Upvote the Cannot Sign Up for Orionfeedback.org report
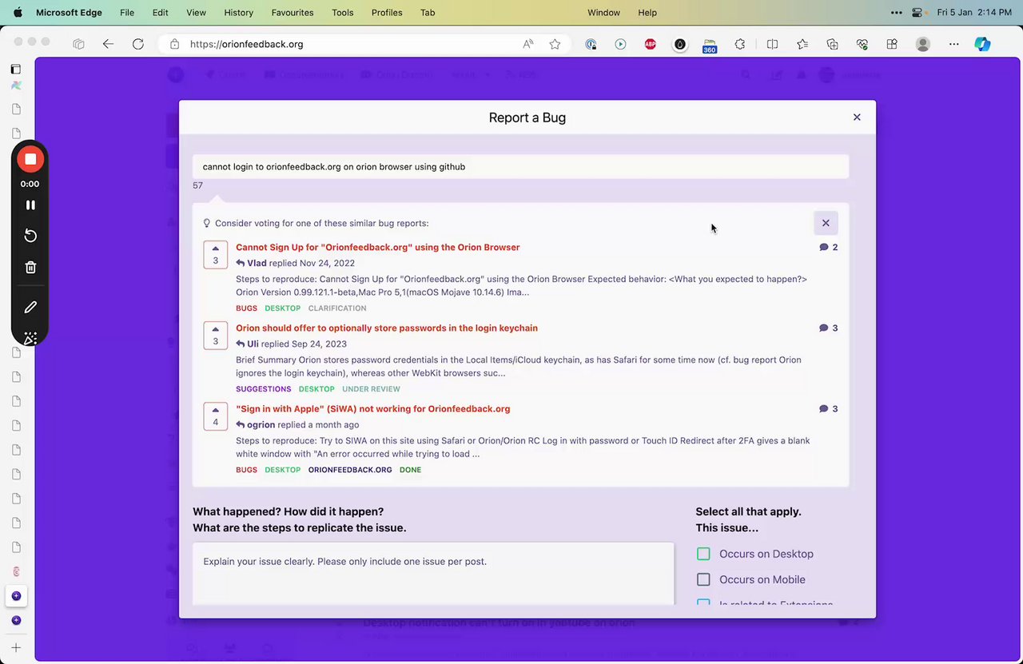Image resolution: width=1023 pixels, height=664 pixels. click(216, 255)
